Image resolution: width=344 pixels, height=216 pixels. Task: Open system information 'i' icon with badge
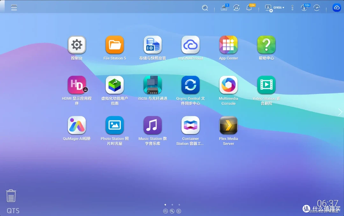point(304,8)
